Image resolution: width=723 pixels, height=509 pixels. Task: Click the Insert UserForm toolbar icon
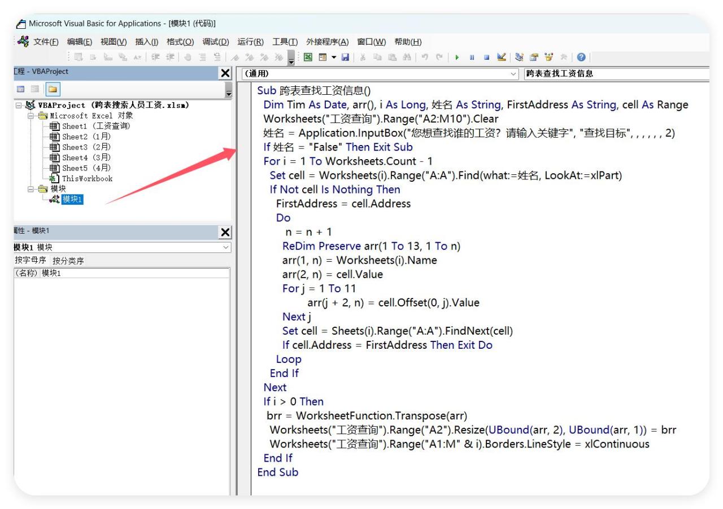click(x=322, y=58)
